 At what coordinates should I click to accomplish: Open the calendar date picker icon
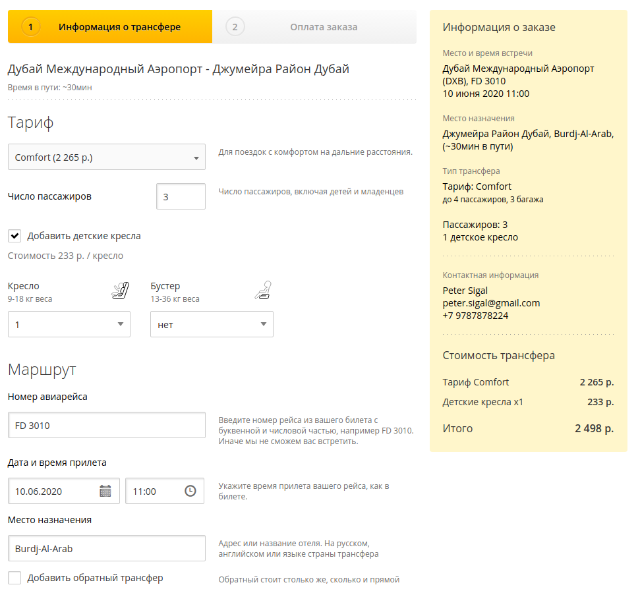[105, 491]
